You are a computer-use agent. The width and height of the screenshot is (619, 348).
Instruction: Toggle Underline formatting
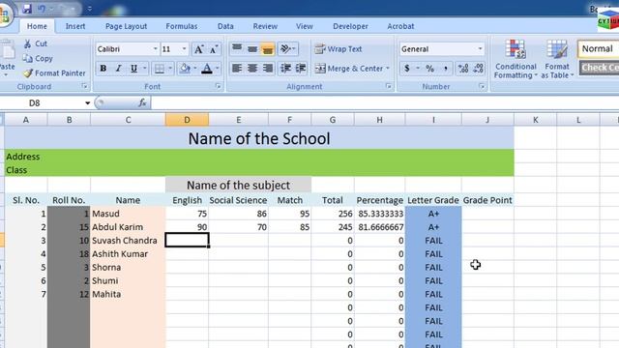[133, 69]
